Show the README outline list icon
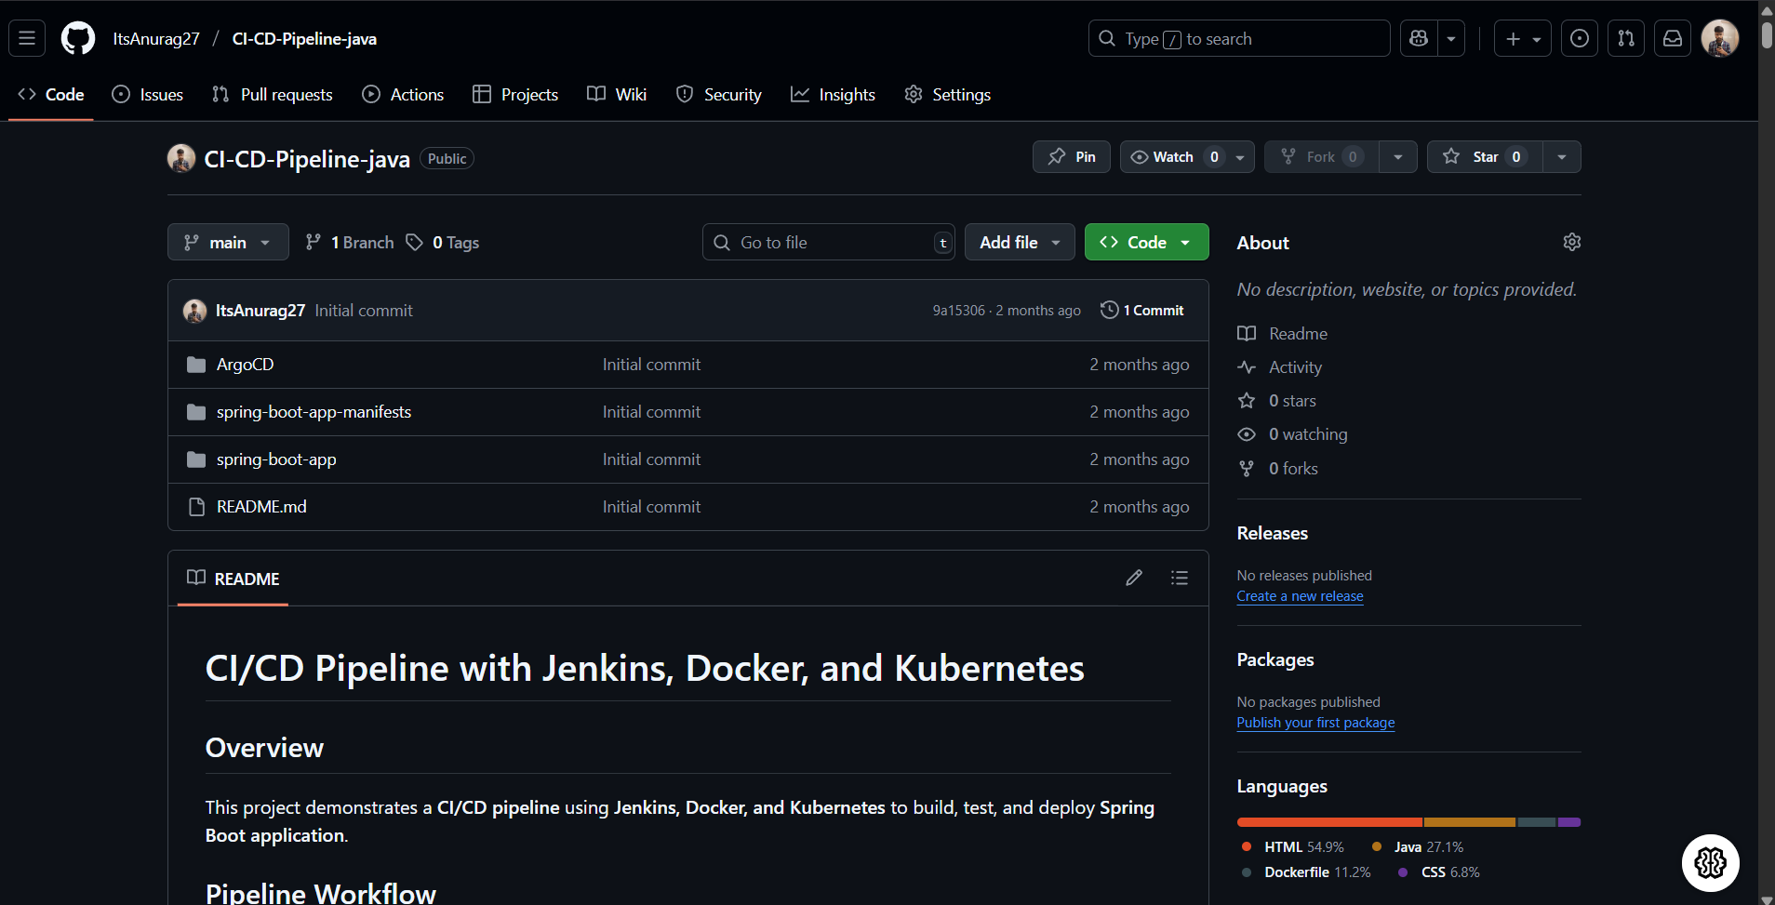 tap(1179, 579)
